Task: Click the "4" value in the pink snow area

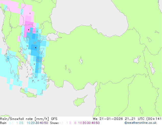Action: point(29,30)
